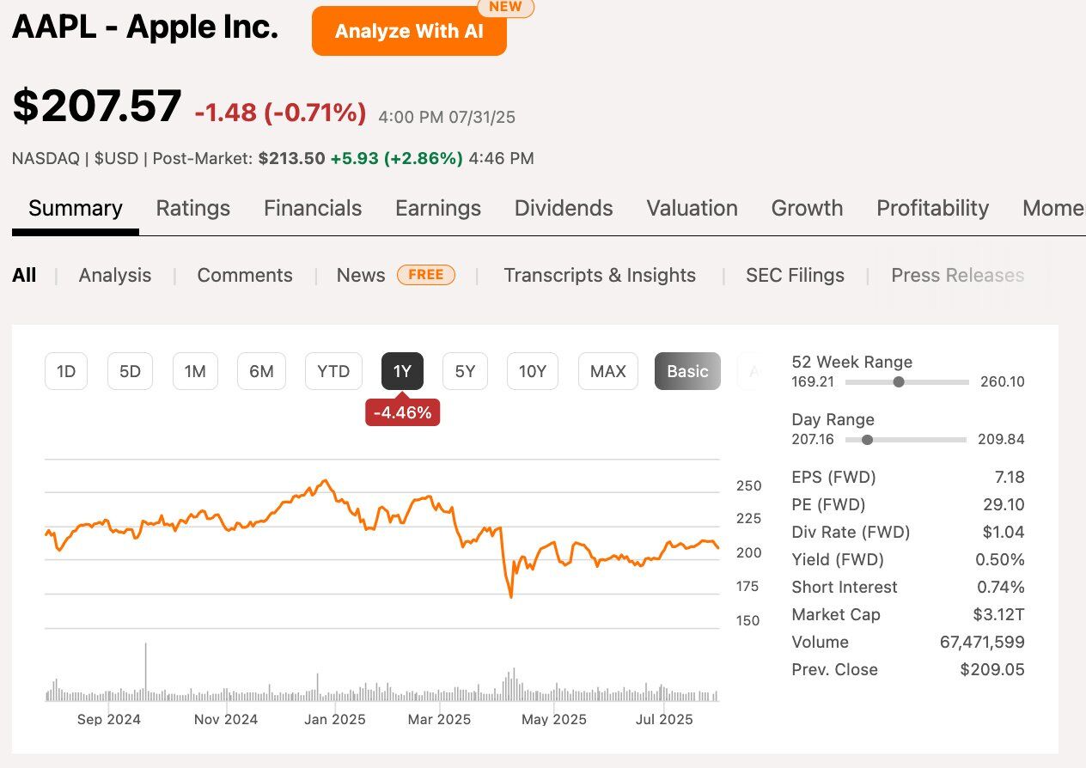View the Dividends tab
1086x768 pixels.
(564, 209)
